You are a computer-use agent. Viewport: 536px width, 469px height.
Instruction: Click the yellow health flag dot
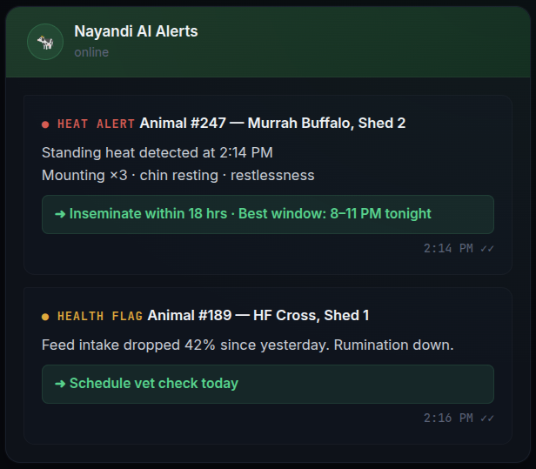[45, 317]
